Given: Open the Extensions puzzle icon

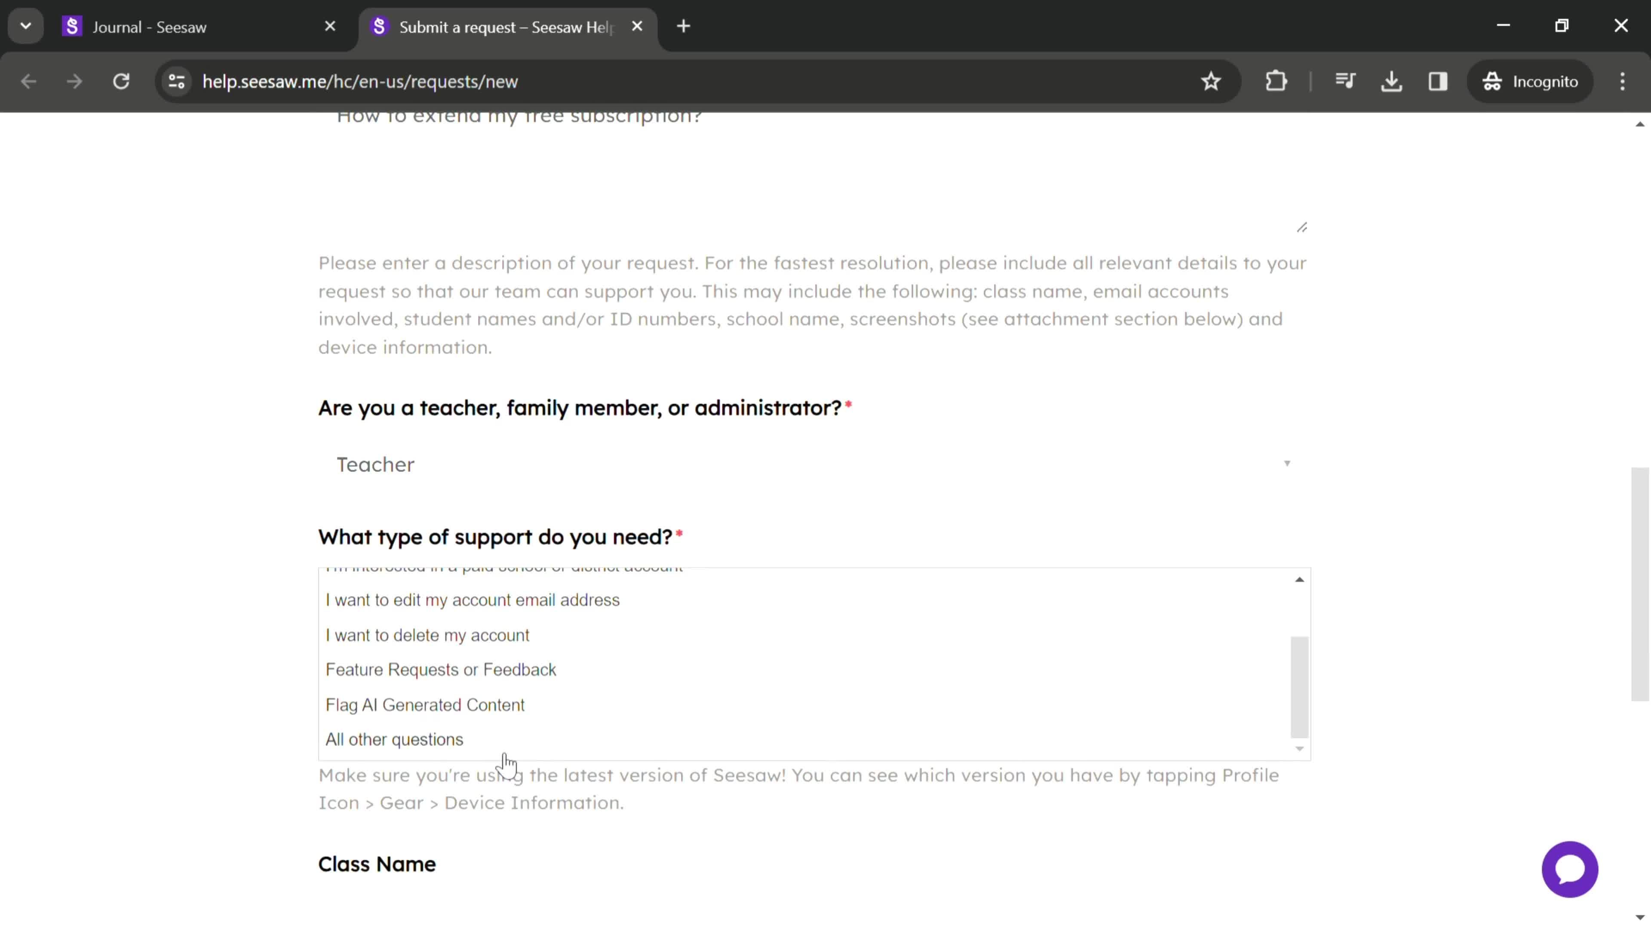Looking at the screenshot, I should pos(1276,81).
